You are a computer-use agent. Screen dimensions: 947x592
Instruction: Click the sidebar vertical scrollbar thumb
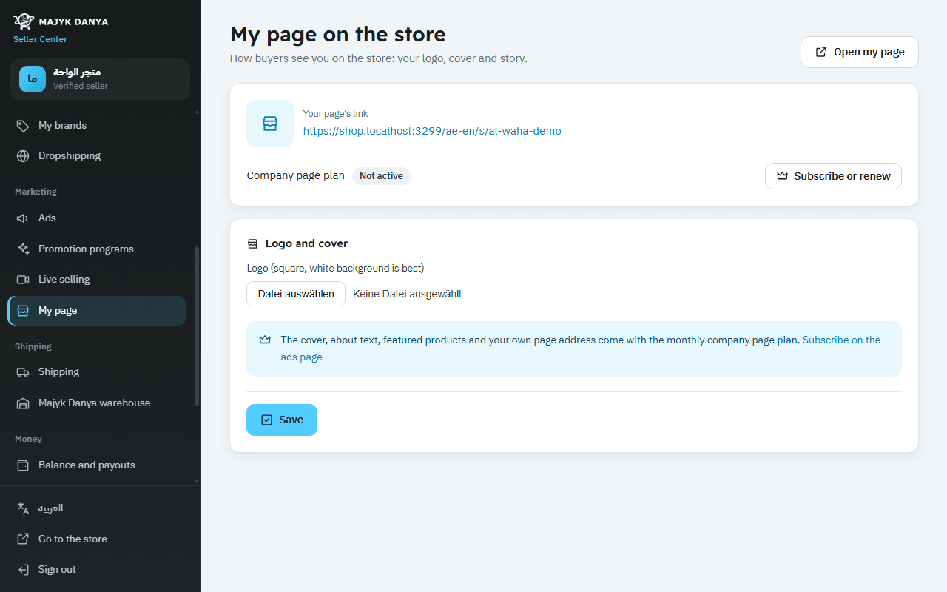(x=197, y=326)
